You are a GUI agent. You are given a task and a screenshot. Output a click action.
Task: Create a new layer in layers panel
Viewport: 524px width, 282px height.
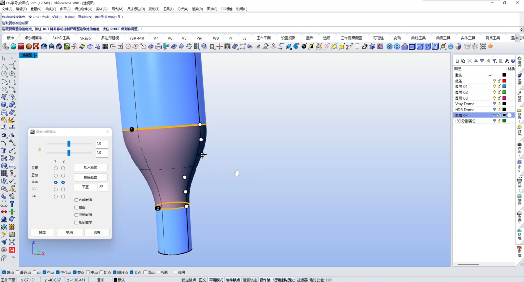[457, 61]
